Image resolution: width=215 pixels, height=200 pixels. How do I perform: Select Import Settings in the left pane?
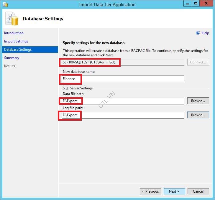[x=16, y=41]
